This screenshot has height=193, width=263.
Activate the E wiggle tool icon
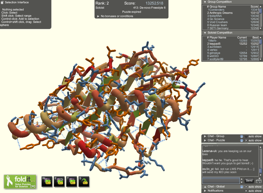pos(59,181)
